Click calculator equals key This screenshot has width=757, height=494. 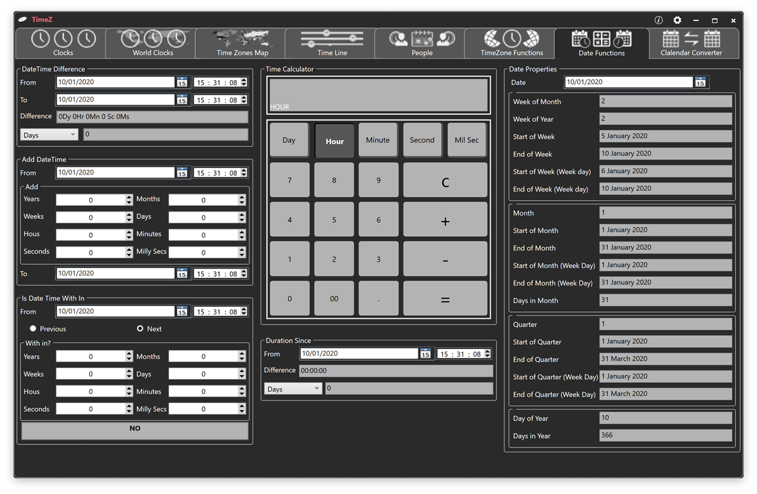point(445,298)
